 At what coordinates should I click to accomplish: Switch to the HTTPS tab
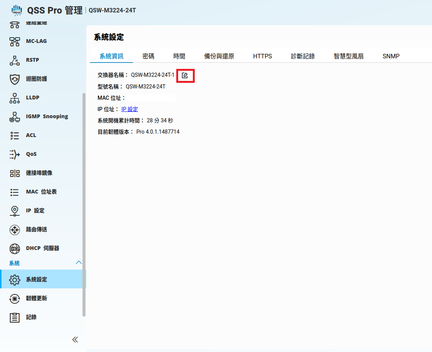[262, 56]
